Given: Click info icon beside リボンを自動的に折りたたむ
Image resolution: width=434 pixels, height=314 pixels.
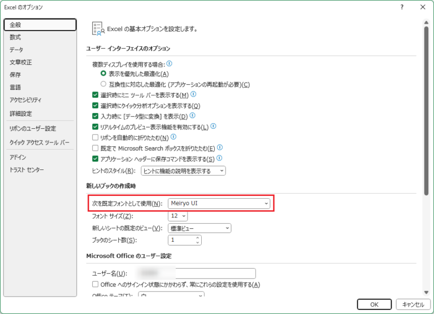Looking at the screenshot, I should click(x=173, y=137).
